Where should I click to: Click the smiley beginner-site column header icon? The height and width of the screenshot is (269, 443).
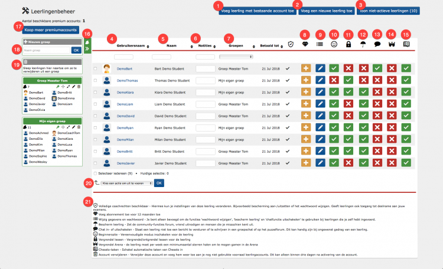pos(334,44)
